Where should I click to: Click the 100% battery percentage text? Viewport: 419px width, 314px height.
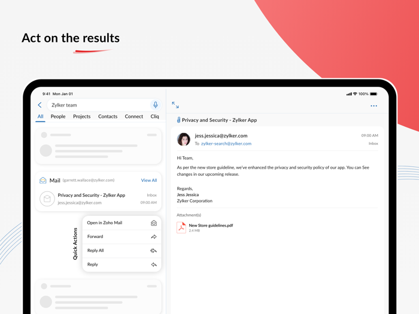coord(363,94)
